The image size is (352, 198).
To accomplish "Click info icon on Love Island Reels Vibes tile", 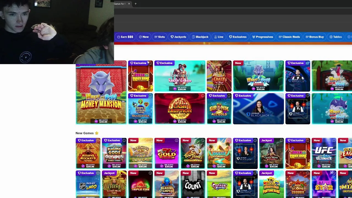I will (203, 63).
